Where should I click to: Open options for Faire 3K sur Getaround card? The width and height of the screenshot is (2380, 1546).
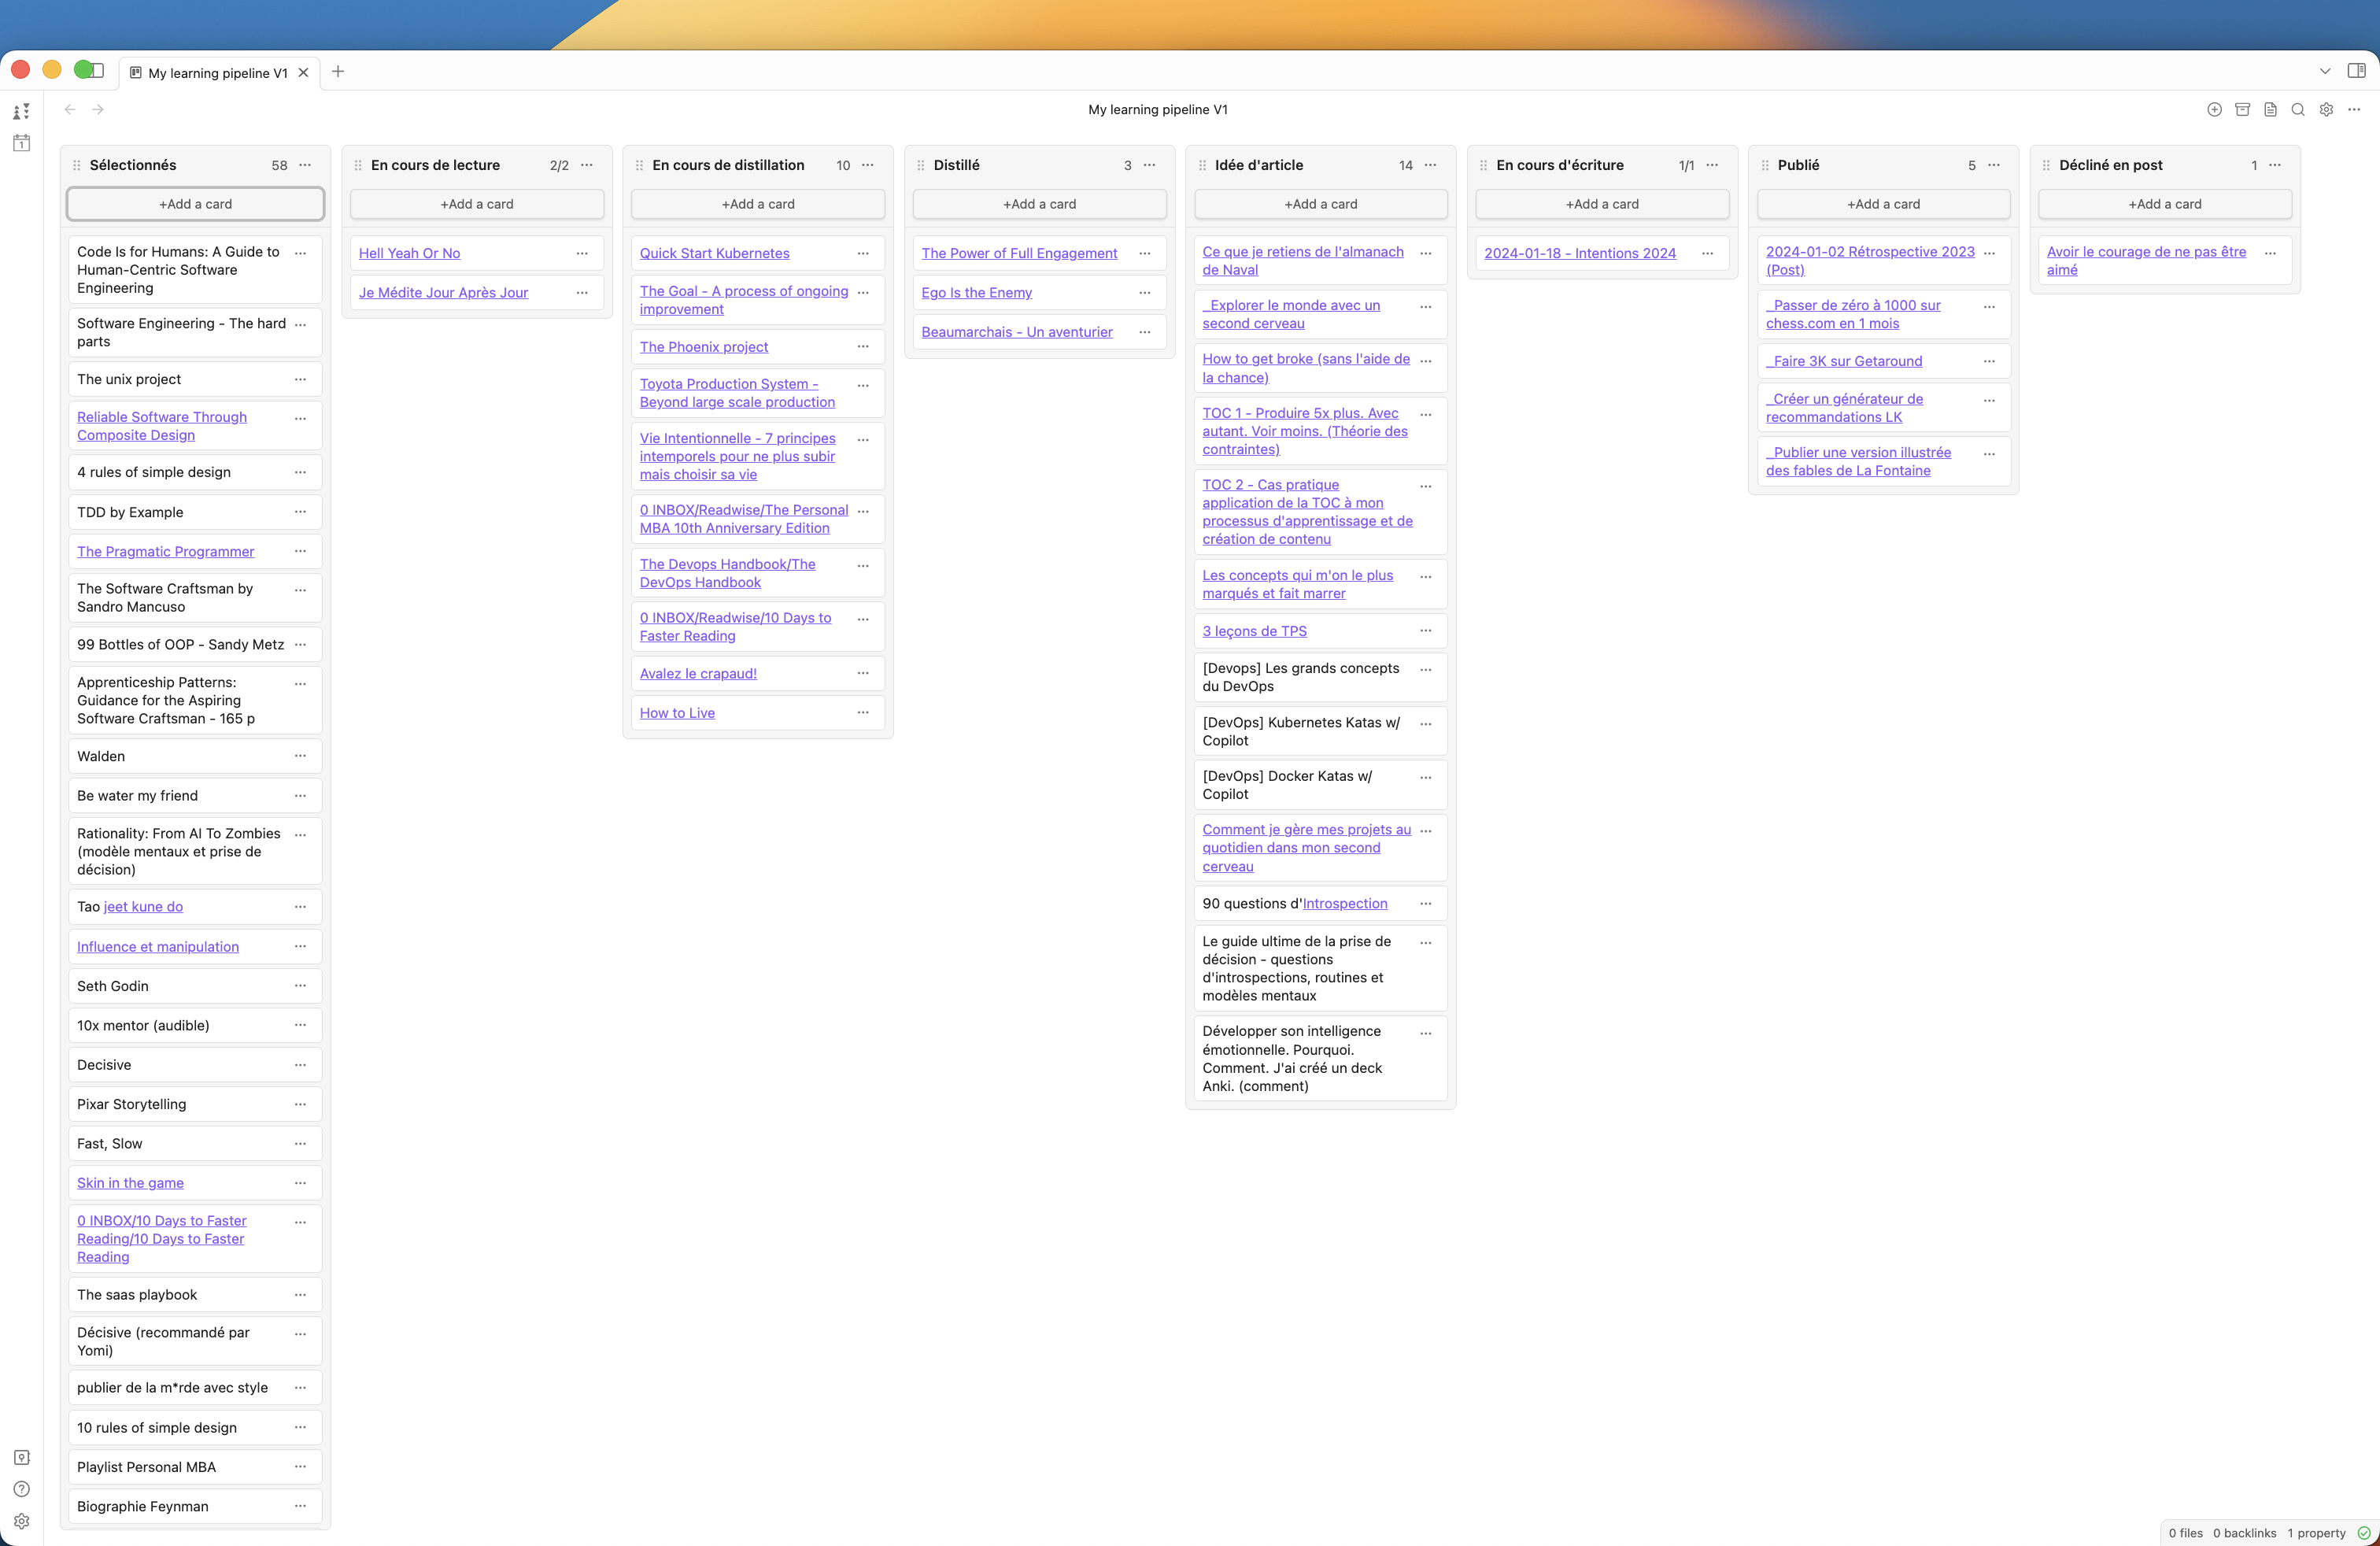pos(1989,361)
